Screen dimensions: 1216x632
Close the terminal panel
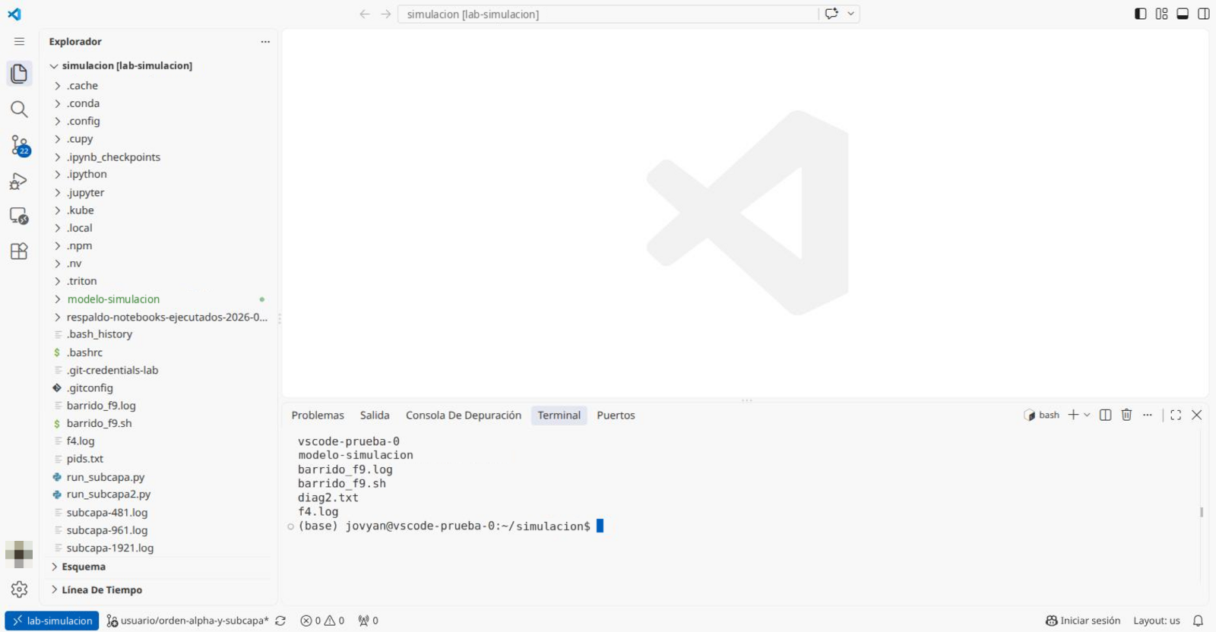pos(1197,415)
